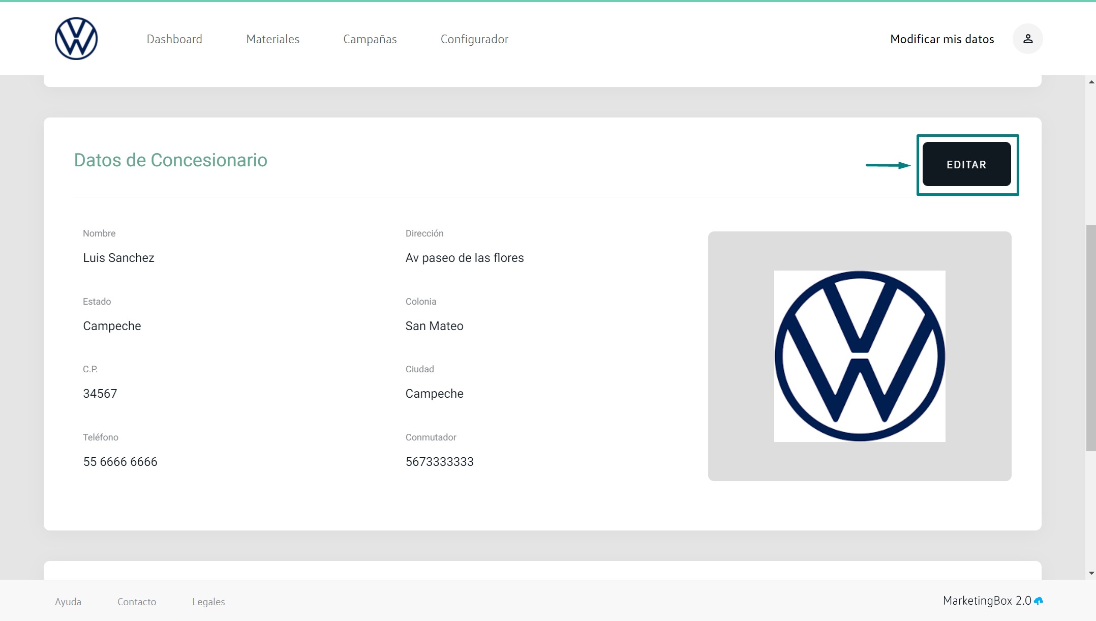Click the Teléfono value 55 6666 6666

[120, 462]
